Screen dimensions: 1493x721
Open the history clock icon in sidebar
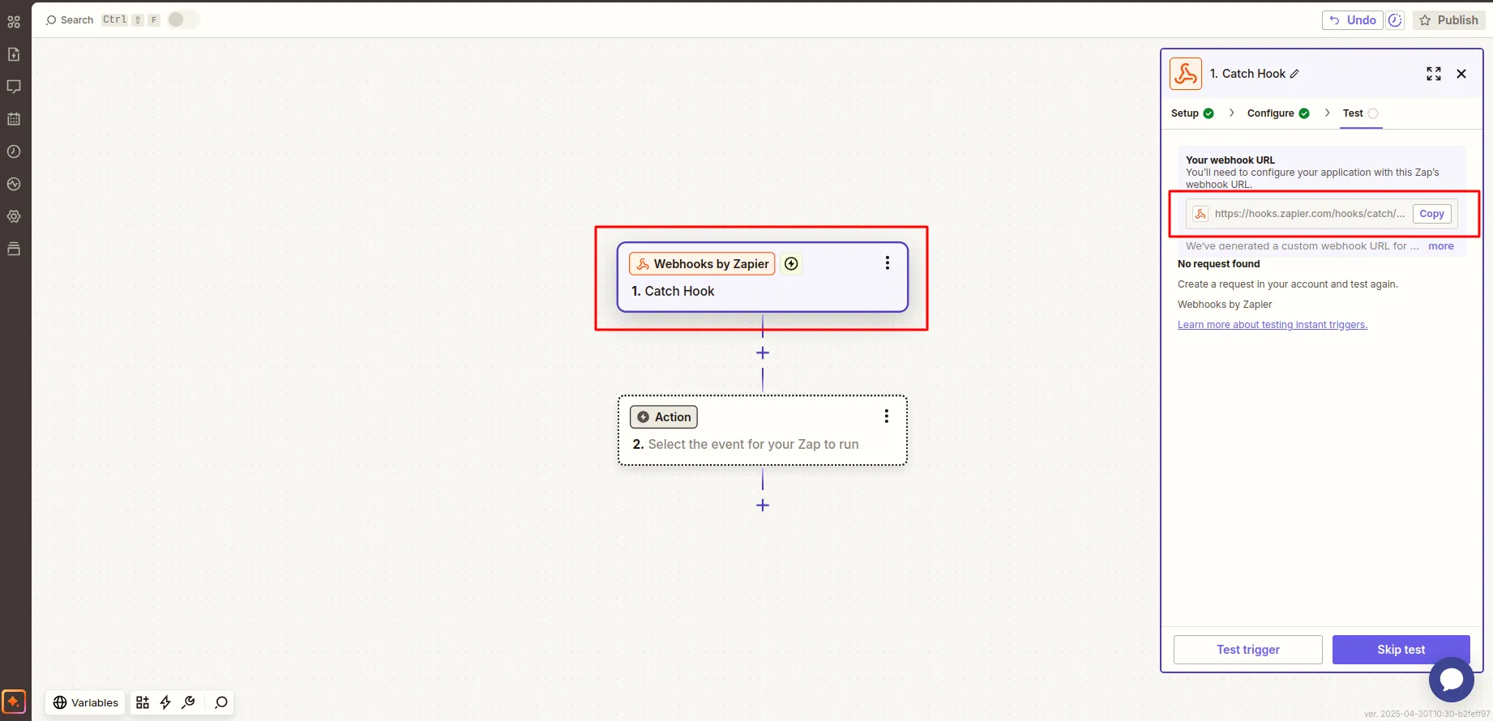(14, 151)
